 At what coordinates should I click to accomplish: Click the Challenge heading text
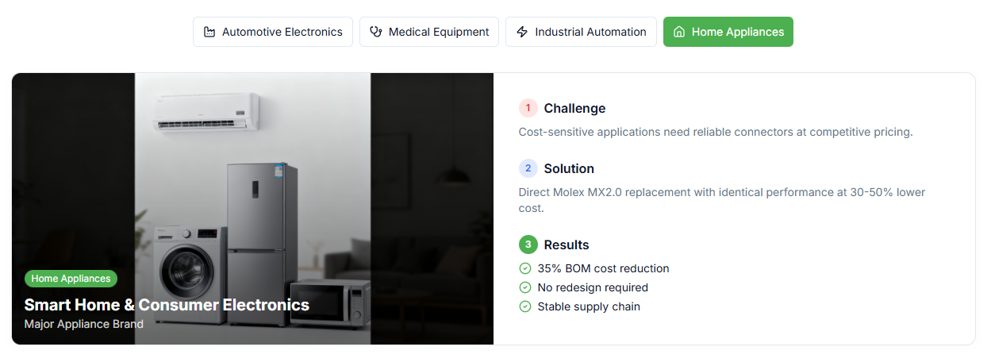pos(574,108)
